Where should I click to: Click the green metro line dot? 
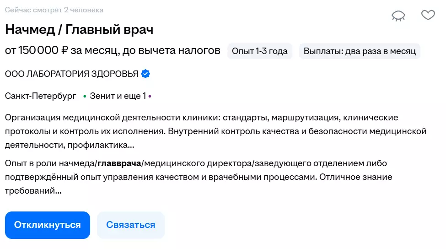(85, 97)
